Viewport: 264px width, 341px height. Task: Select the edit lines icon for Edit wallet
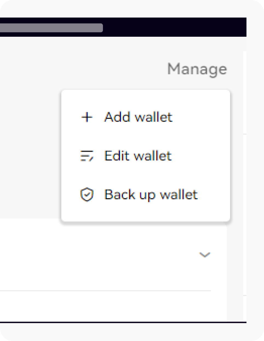(87, 156)
